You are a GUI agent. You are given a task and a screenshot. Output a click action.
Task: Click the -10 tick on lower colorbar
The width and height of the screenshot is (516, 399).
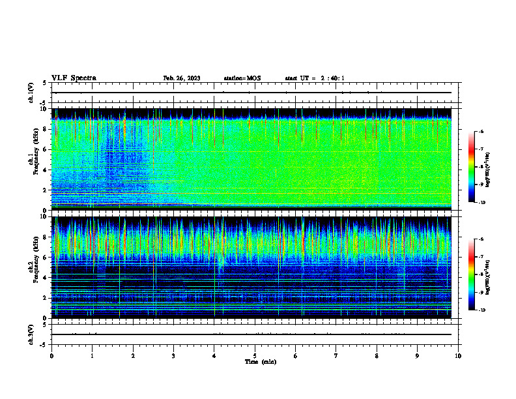tap(481, 310)
